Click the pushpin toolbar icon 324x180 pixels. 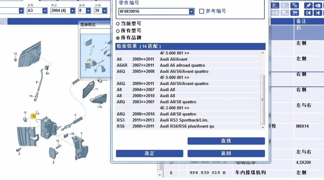point(308,5)
